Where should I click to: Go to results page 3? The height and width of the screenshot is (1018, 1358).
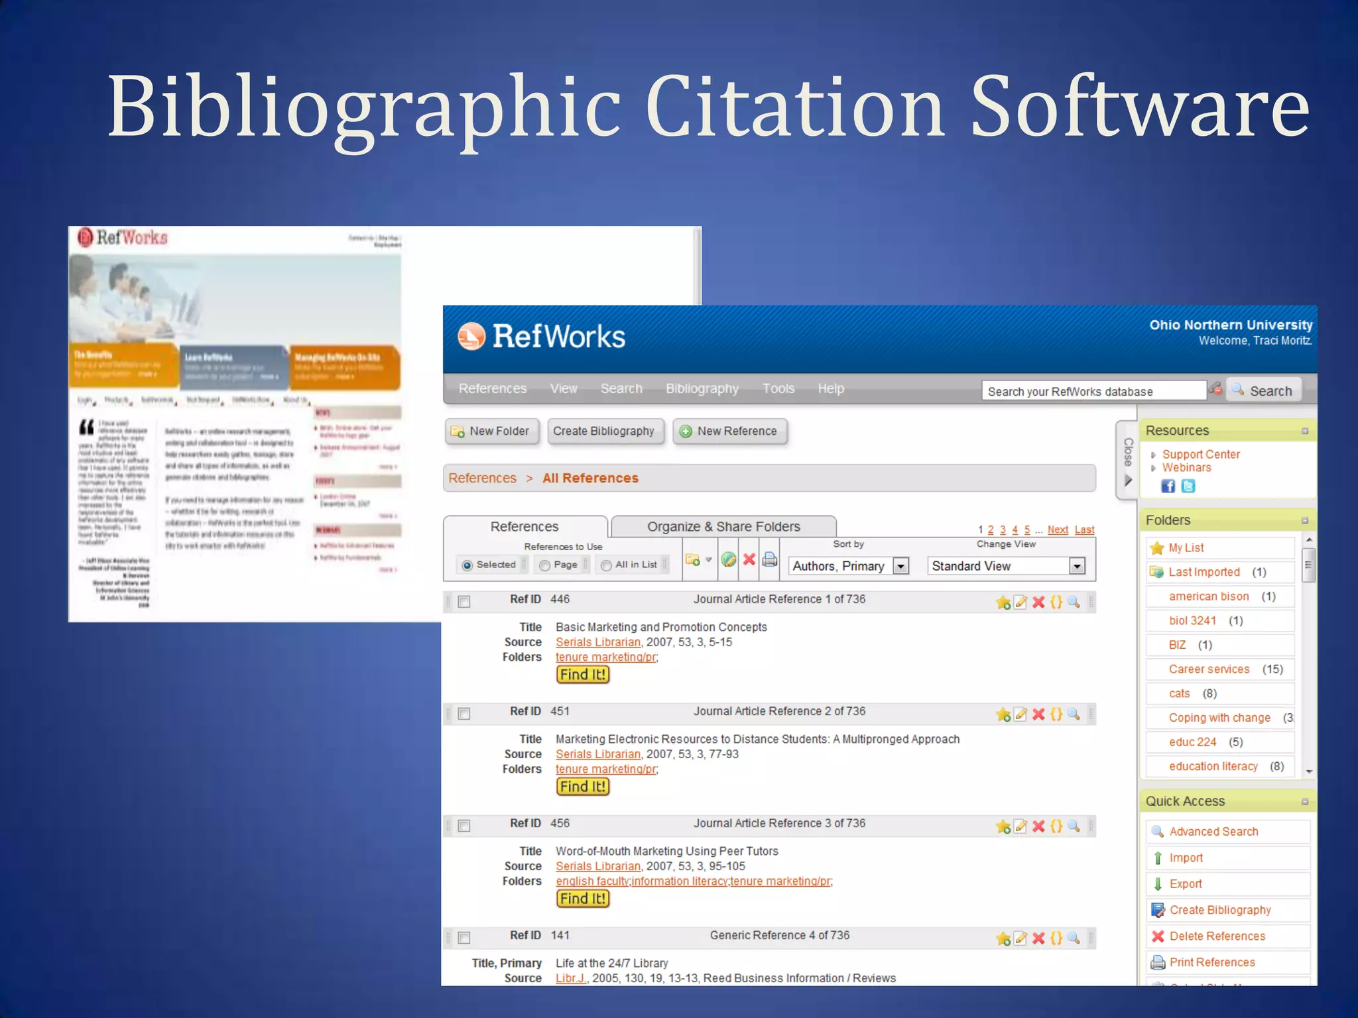1003,530
